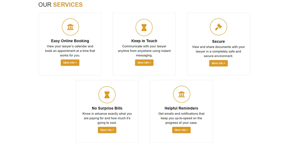
Task: Click the instant messaging description text
Action: [x=144, y=51]
